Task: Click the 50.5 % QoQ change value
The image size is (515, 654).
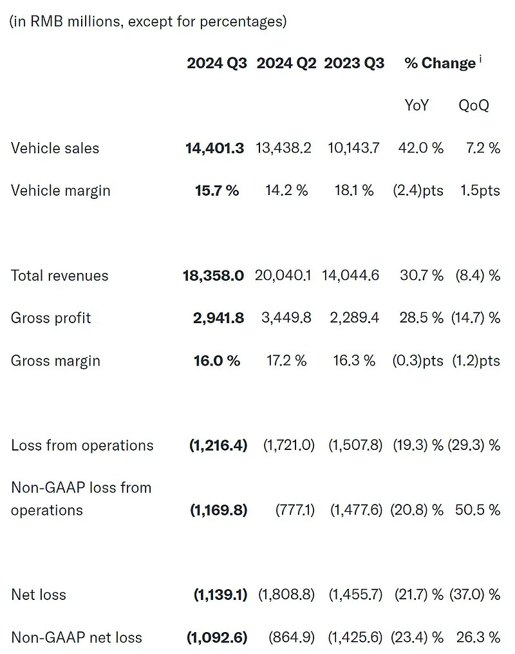Action: 478,510
